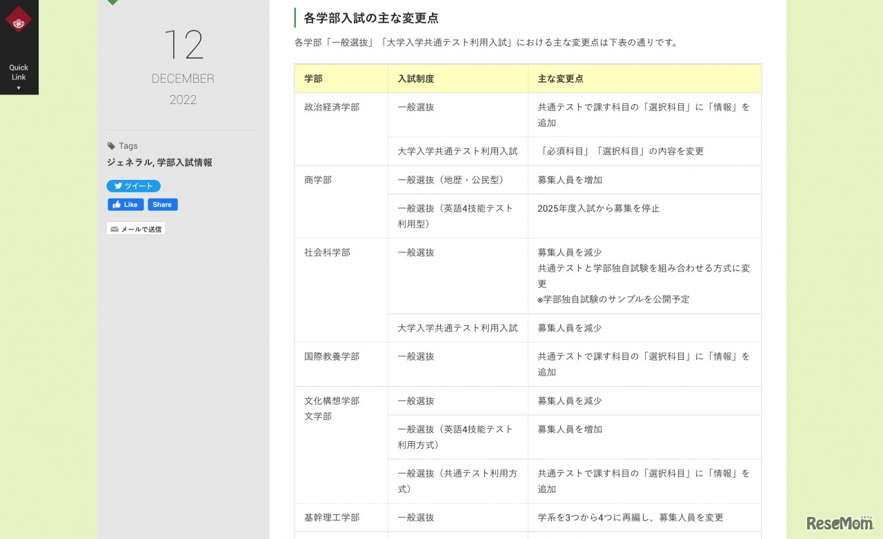Select the 基幹理工学部 cell
883x539 pixels.
tap(341, 518)
